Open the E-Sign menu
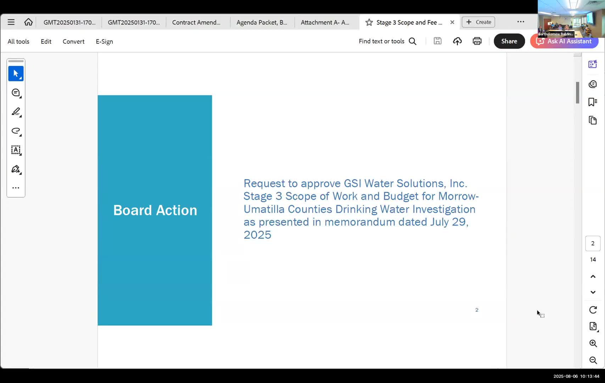Screen dimensions: 605x383 [x=104, y=41]
